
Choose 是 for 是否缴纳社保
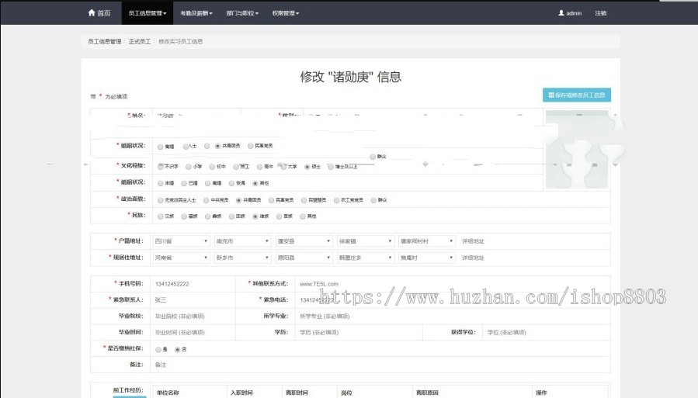tap(158, 350)
